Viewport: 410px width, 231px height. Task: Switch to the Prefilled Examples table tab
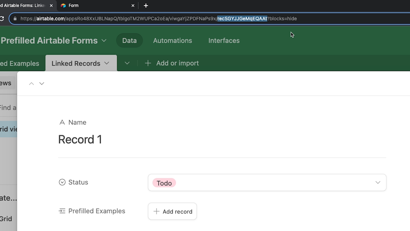pos(19,63)
